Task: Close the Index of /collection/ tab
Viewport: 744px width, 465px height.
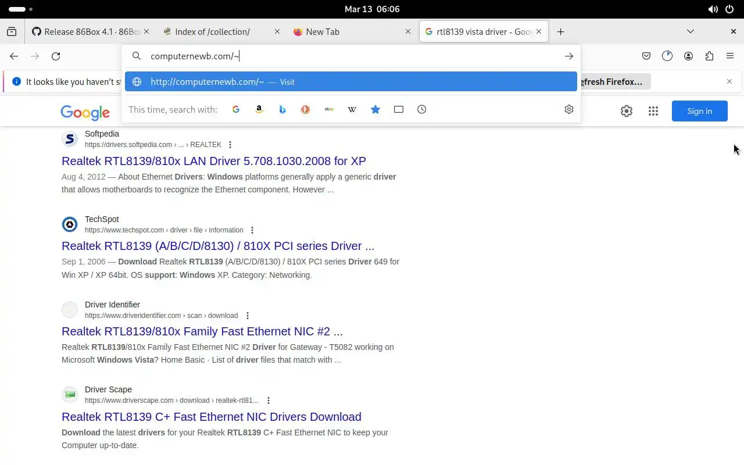Action: pos(277,32)
